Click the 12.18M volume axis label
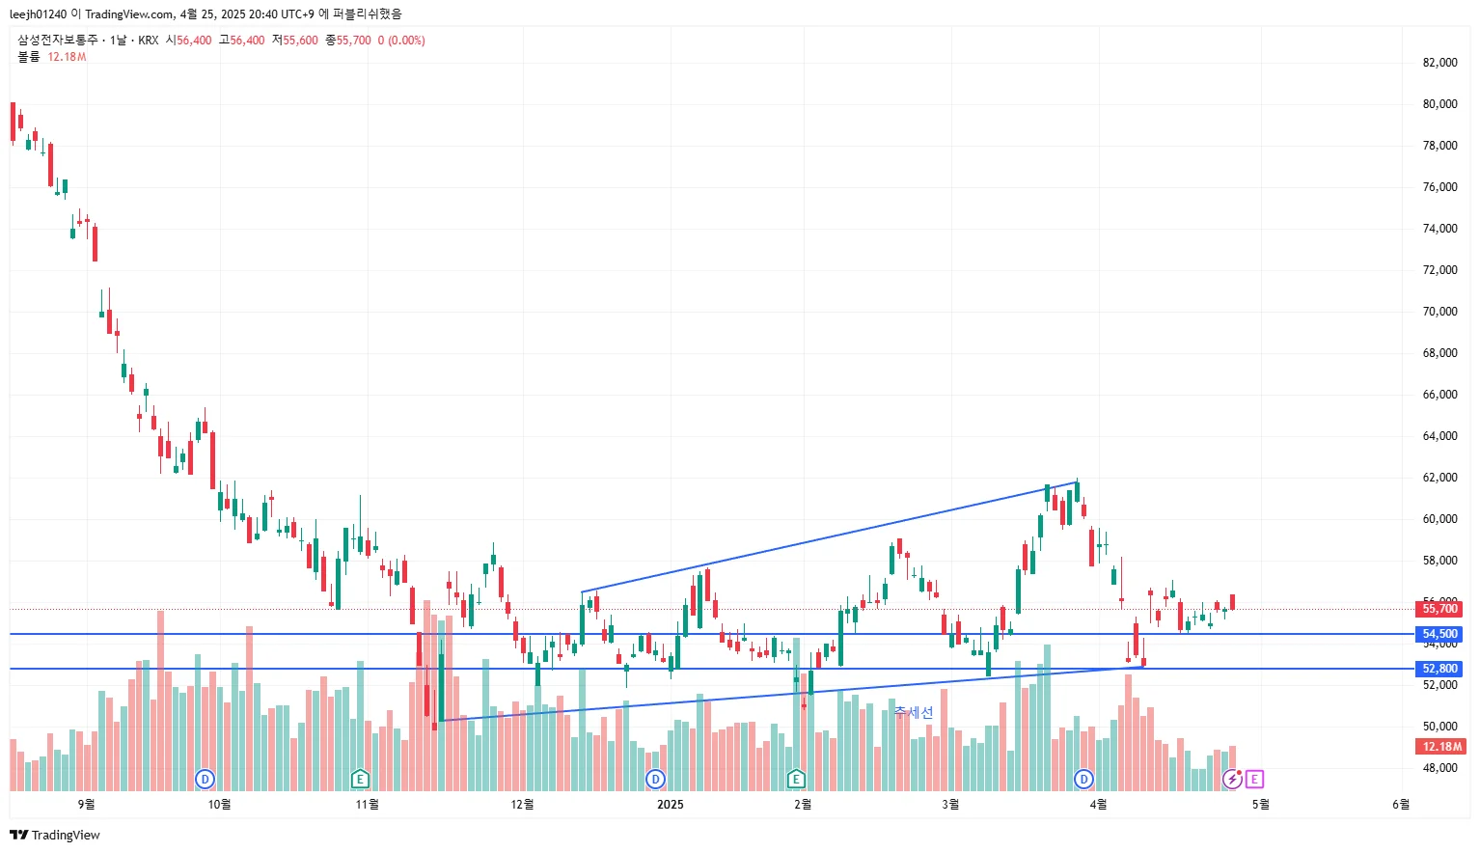This screenshot has height=852, width=1480. pos(1441,746)
